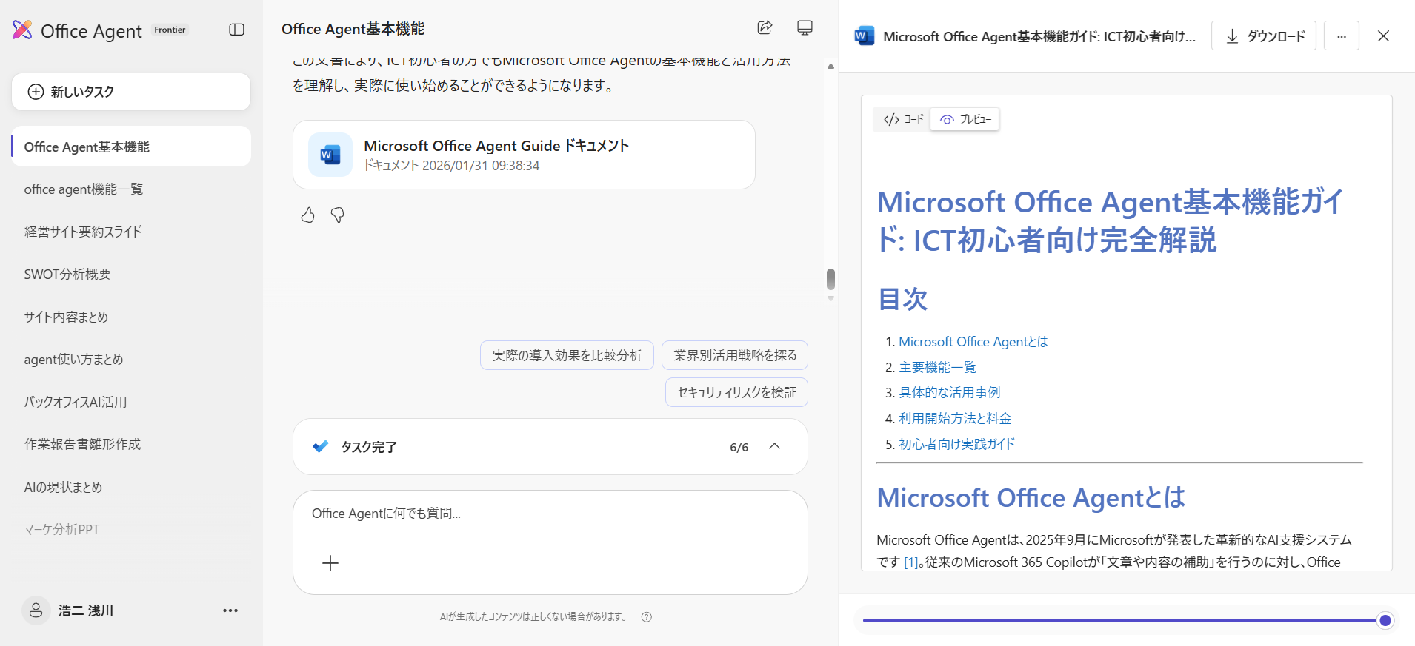Open the SWOT分析概要 task in sidebar
The image size is (1415, 646).
[67, 275]
